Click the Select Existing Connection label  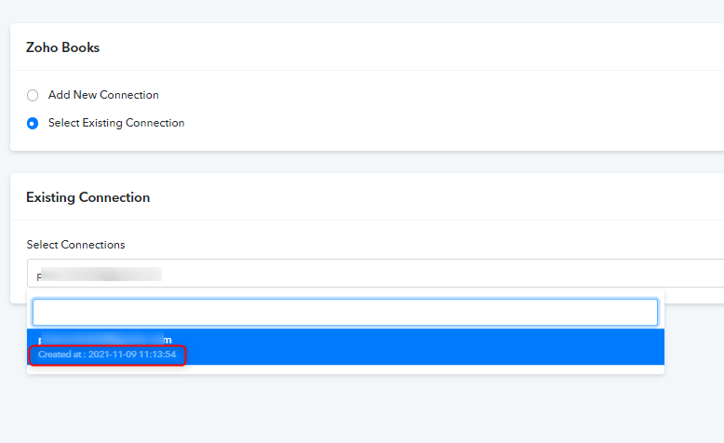point(116,123)
